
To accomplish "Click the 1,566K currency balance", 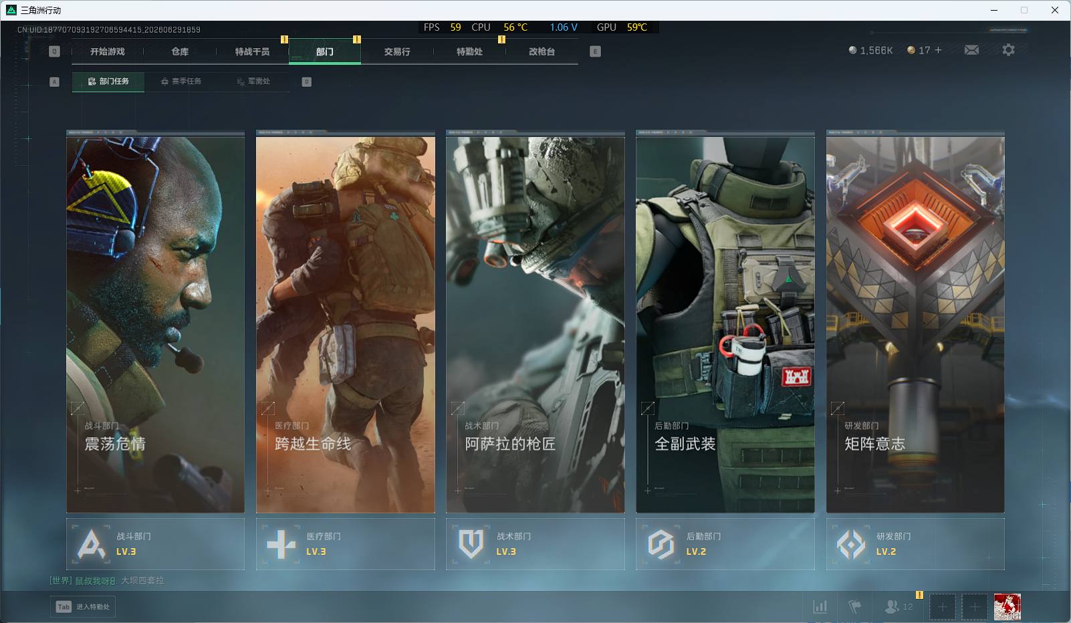I will (870, 50).
